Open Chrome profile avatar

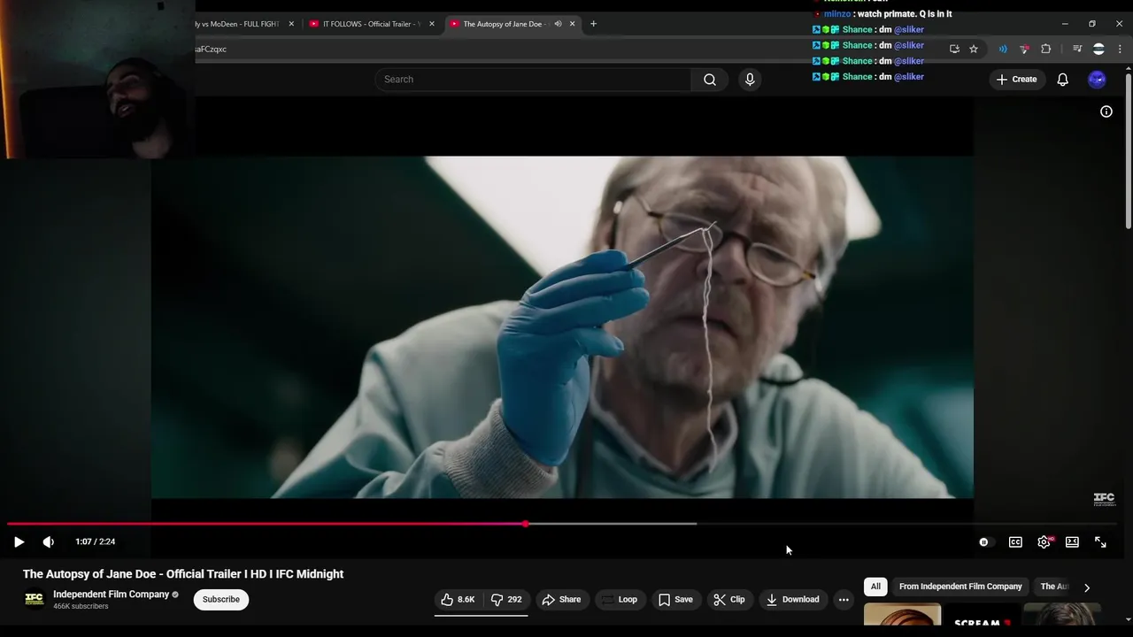coord(1098,50)
